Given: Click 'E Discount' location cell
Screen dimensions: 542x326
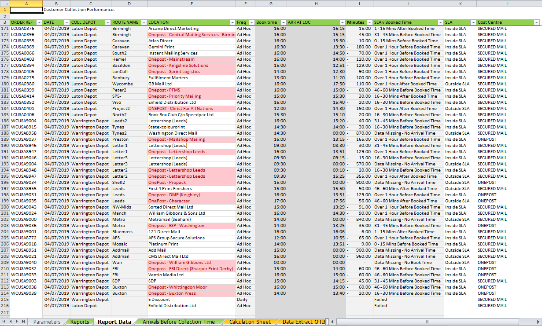Looking at the screenshot, I should (x=192, y=300).
